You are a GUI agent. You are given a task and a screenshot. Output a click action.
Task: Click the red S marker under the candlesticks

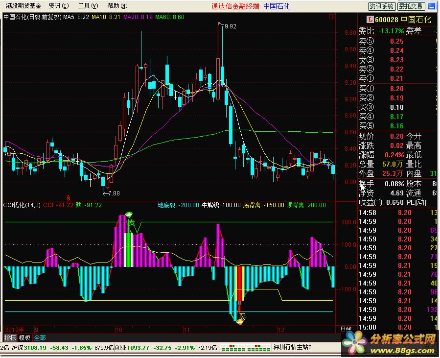coord(69,198)
